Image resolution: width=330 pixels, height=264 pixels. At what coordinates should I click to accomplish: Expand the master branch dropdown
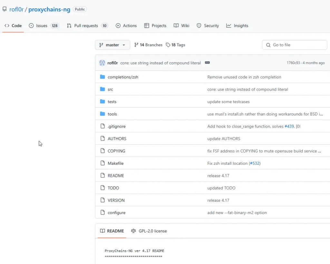click(x=112, y=45)
